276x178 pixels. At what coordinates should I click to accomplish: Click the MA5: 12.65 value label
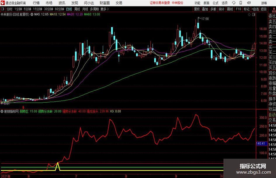pyautogui.click(x=41, y=14)
